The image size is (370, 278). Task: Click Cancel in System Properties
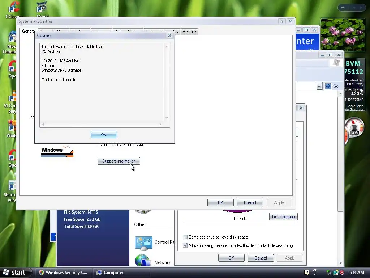tap(250, 203)
